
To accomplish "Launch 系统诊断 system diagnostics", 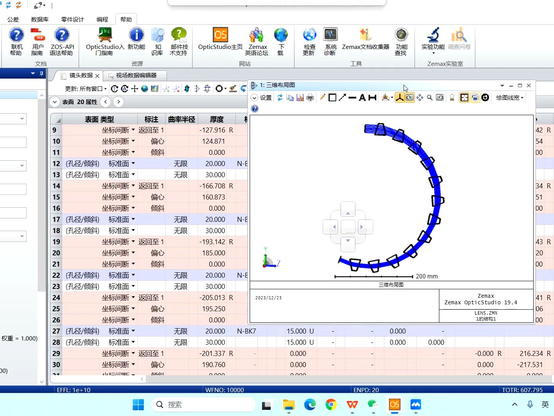I will [x=330, y=42].
